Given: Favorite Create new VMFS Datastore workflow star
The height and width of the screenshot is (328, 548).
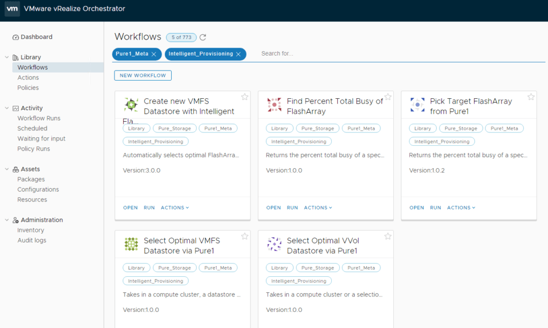Looking at the screenshot, I should [x=245, y=97].
